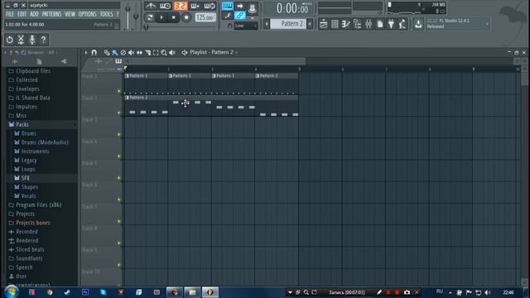Screen dimensions: 530x298
Task: Open the OPTIONS menu
Action: (x=88, y=14)
